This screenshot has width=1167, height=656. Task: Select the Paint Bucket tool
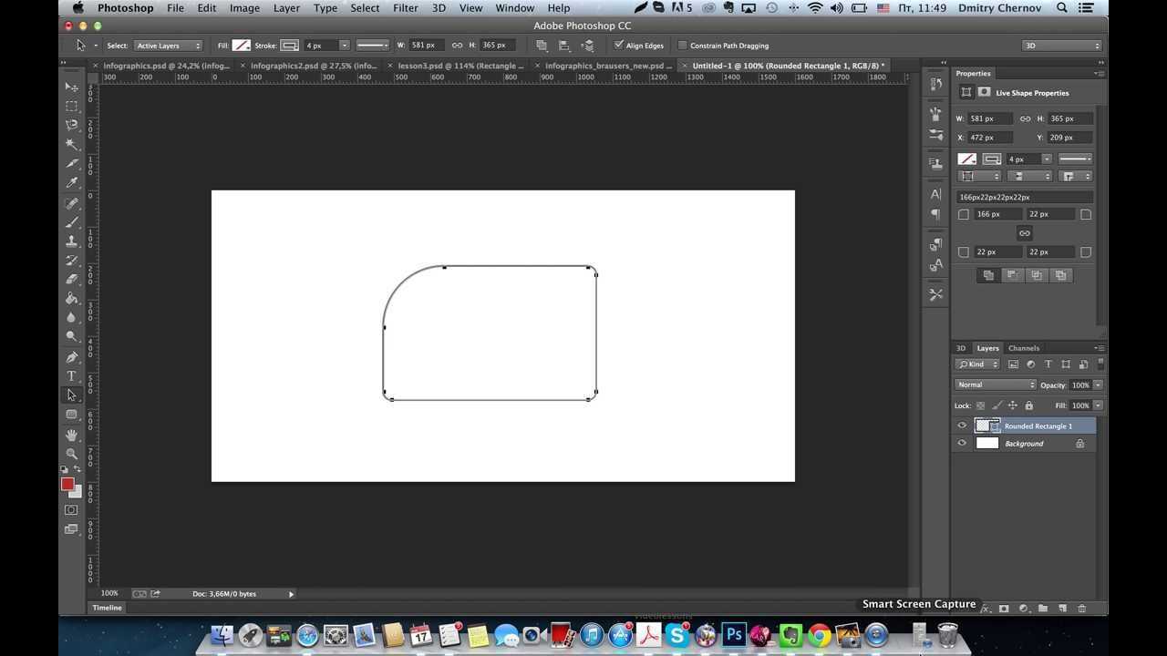click(72, 299)
